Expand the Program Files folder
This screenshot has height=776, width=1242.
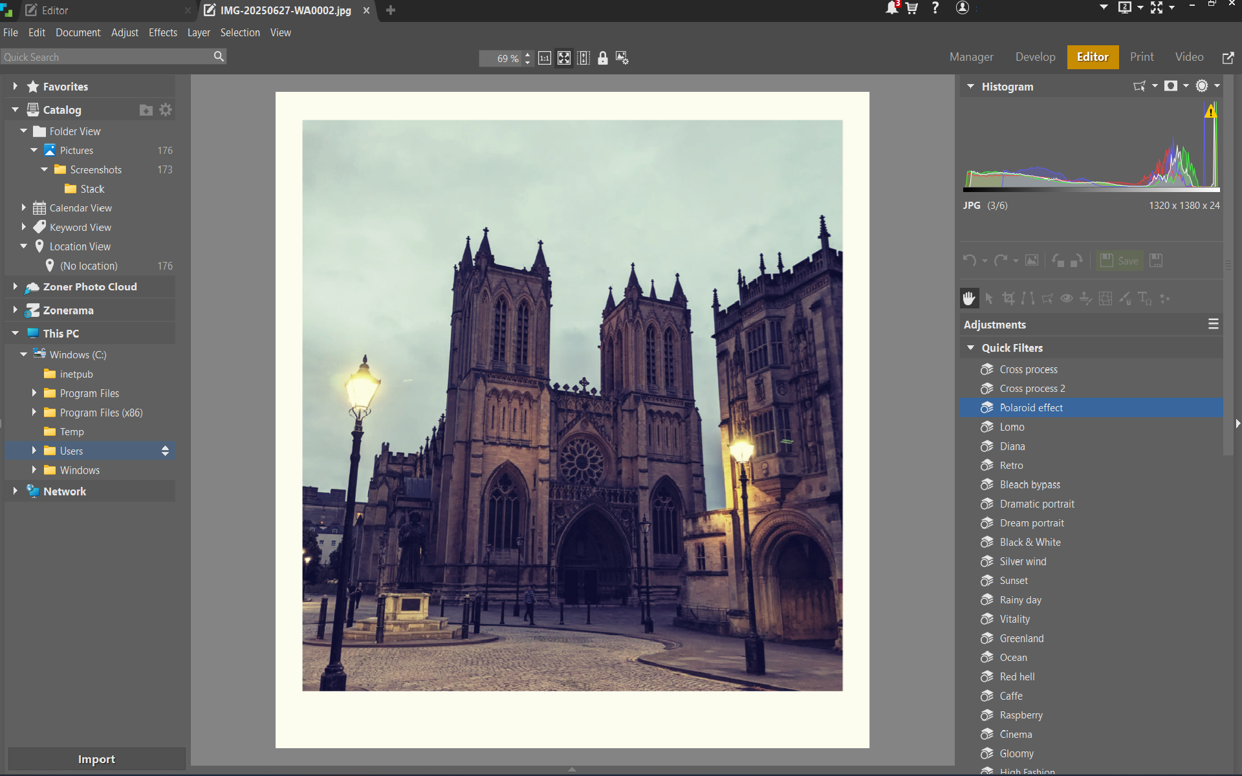(x=34, y=393)
